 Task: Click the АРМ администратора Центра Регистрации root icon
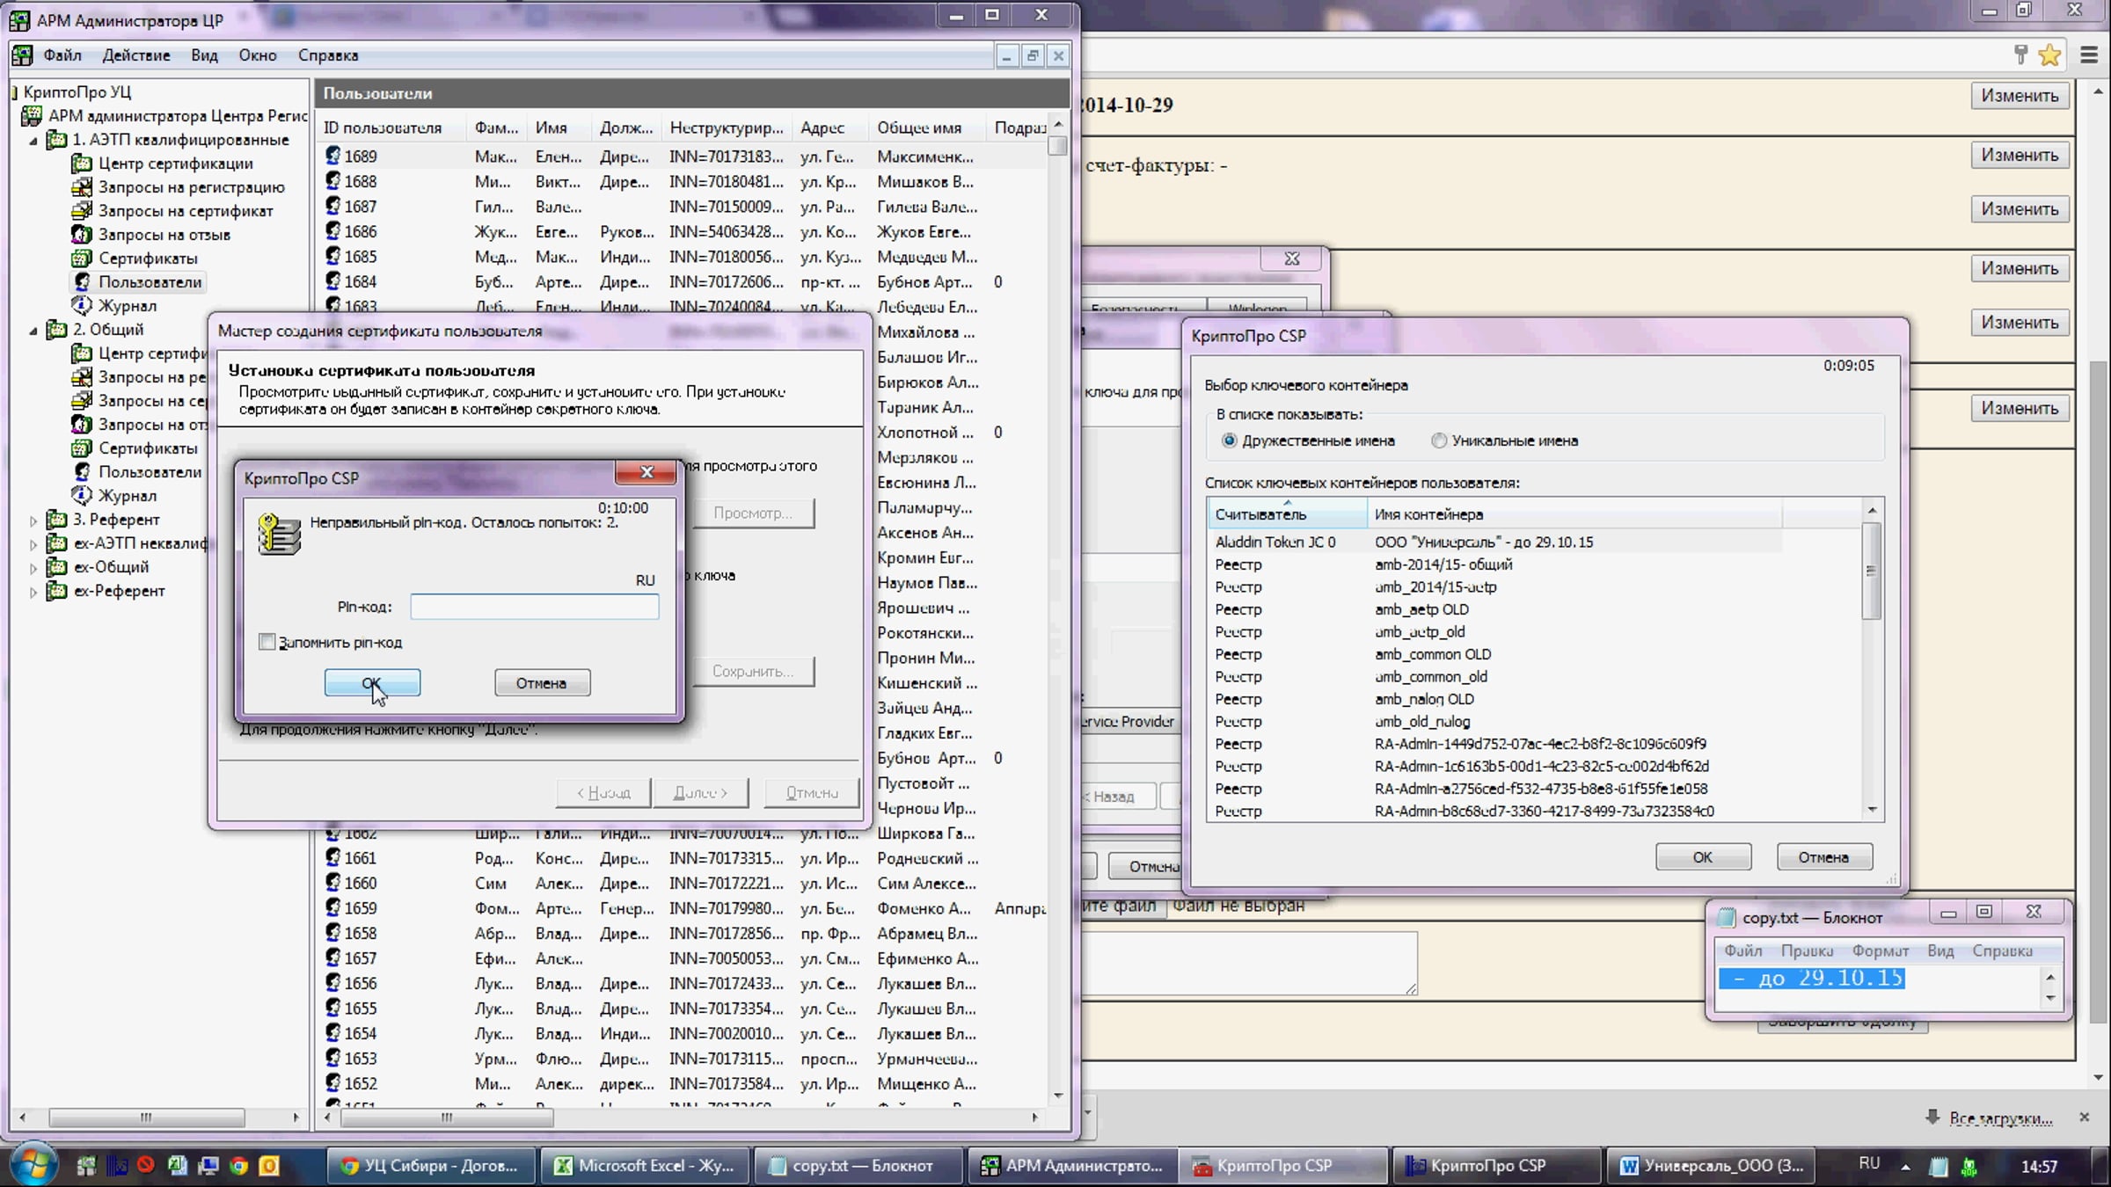[32, 116]
